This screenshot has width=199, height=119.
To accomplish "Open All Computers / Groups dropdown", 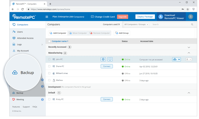I will (x=136, y=24).
